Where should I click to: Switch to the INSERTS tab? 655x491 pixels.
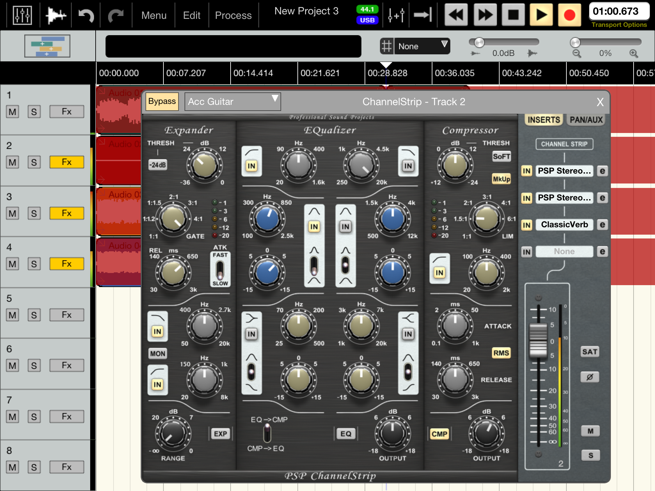pyautogui.click(x=544, y=120)
